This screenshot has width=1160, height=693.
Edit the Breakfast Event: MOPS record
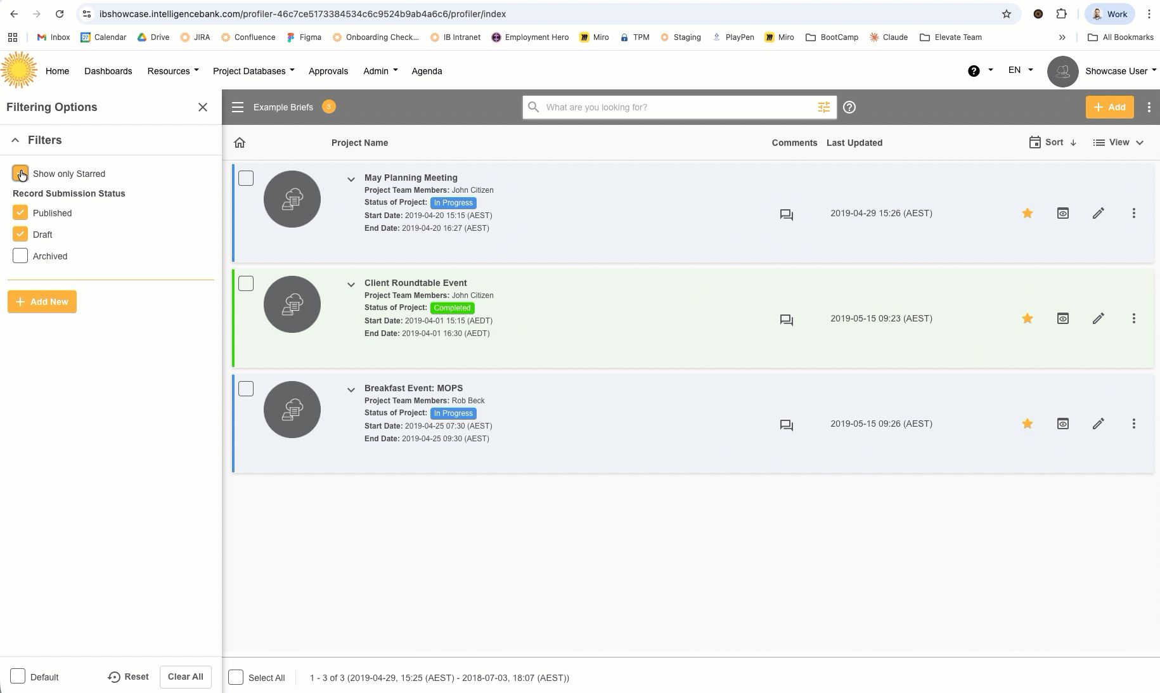click(x=1098, y=424)
